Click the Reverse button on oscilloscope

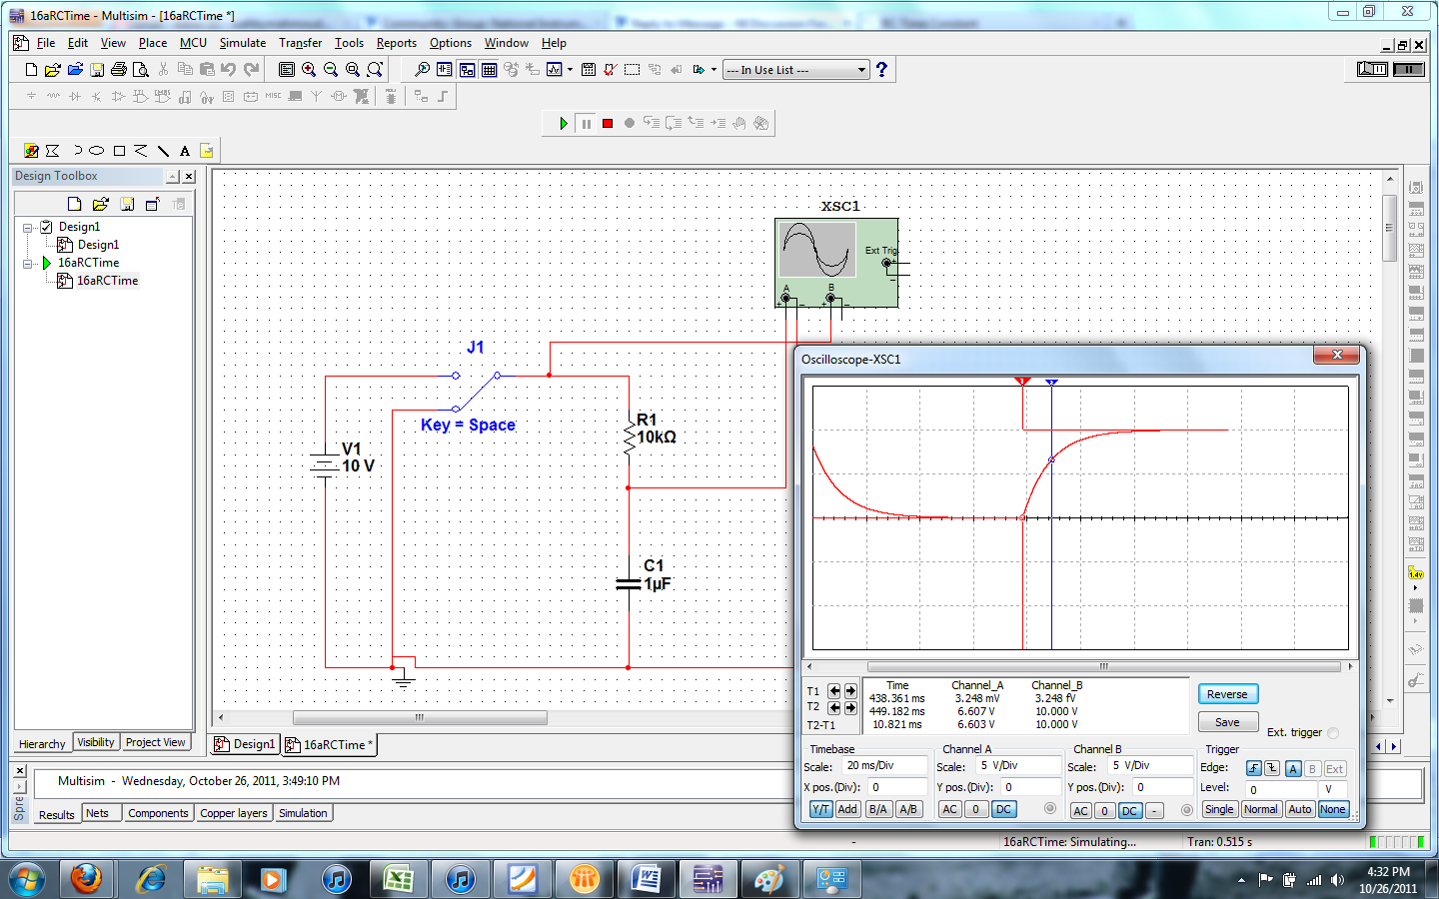[x=1227, y=694]
